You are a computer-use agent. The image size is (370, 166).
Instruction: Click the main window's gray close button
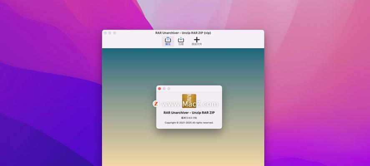click(105, 33)
